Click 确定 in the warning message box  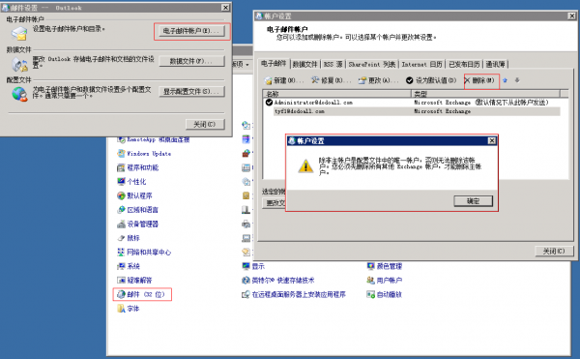click(x=473, y=201)
